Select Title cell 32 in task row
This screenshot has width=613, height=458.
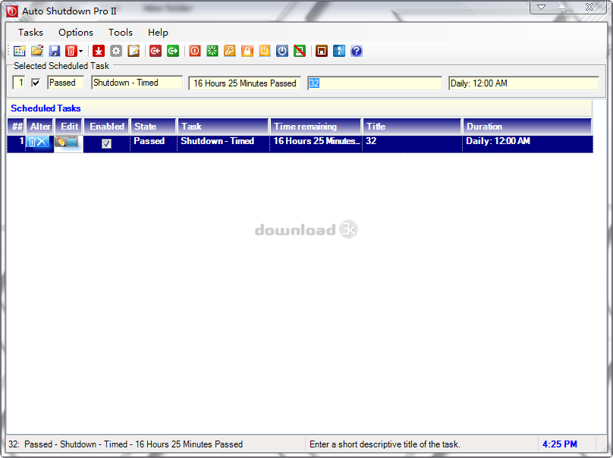[412, 144]
